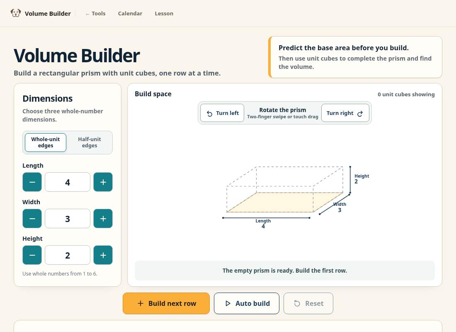Click the prism Length 4 label
Screen dimensions: 456x332
coord(263,223)
